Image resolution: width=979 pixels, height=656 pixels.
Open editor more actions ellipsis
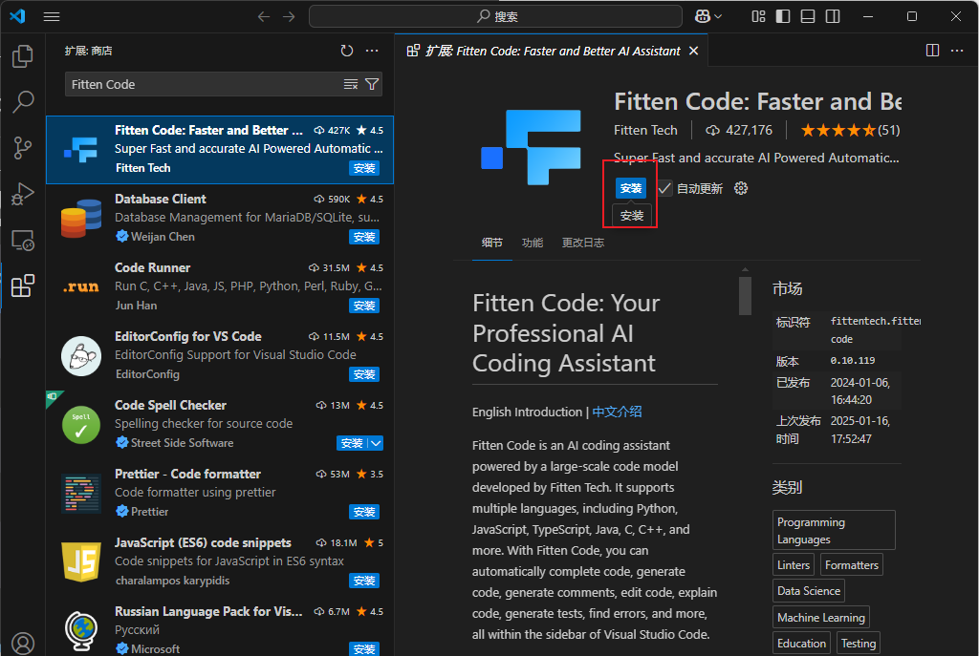[x=957, y=51]
